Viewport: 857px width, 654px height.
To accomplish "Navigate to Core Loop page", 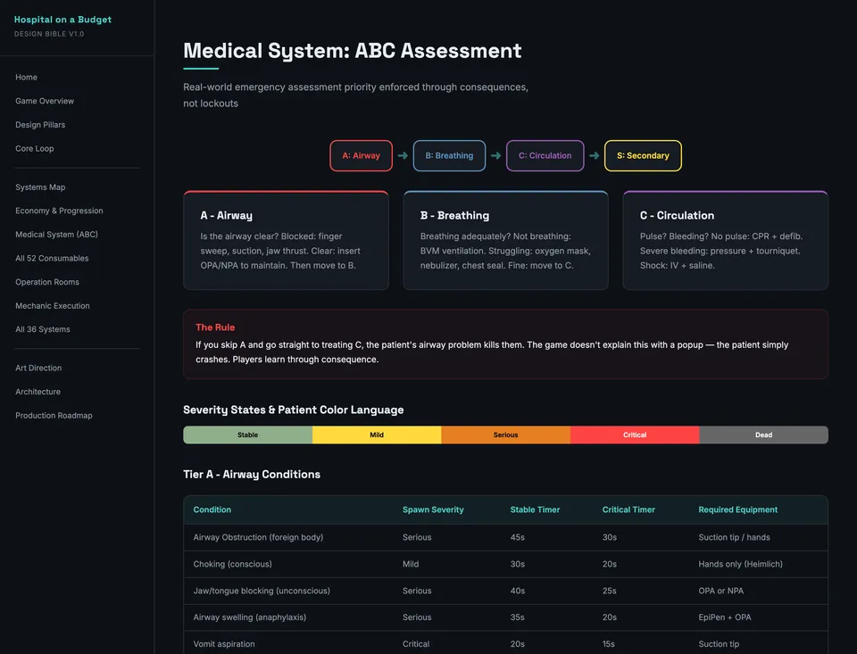I will [35, 149].
